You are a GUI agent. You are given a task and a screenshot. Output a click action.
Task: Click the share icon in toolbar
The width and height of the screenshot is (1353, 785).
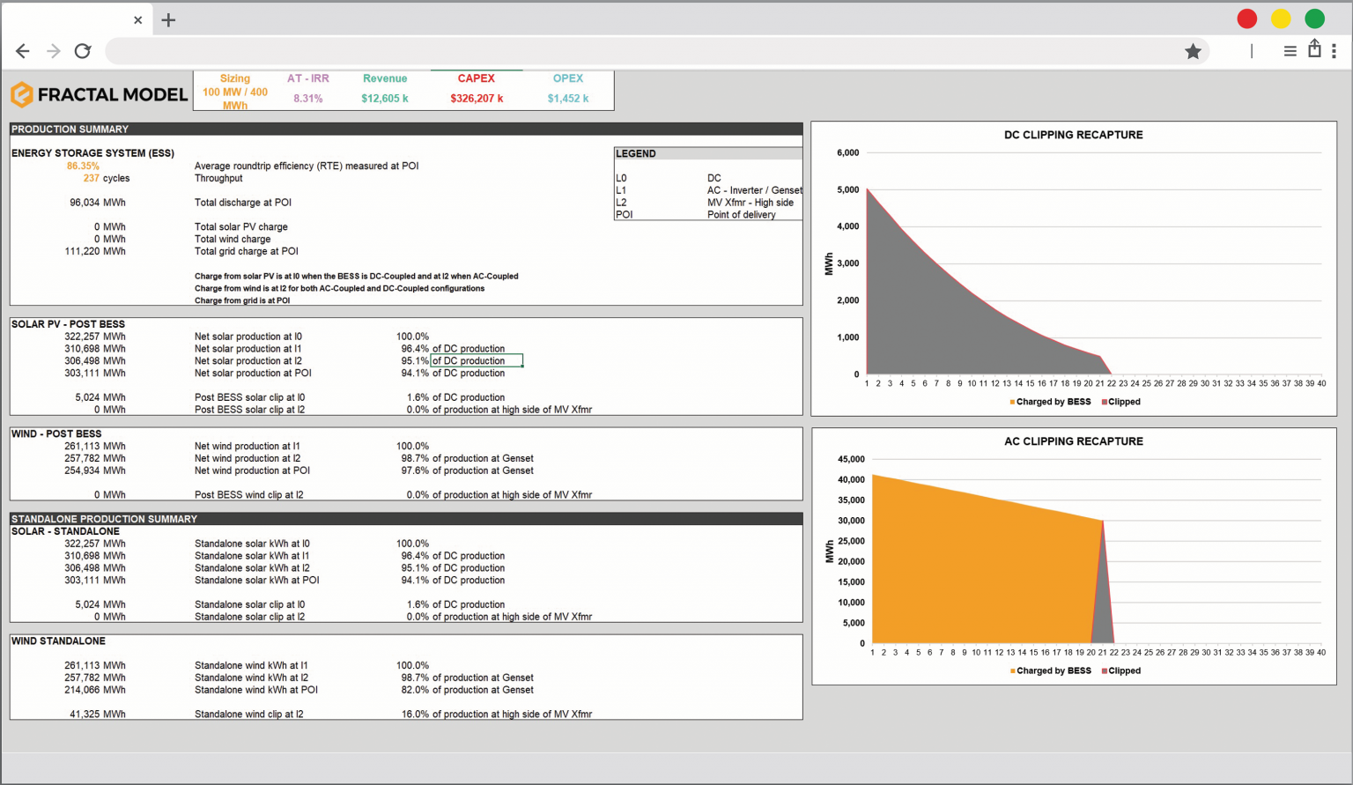tap(1314, 49)
